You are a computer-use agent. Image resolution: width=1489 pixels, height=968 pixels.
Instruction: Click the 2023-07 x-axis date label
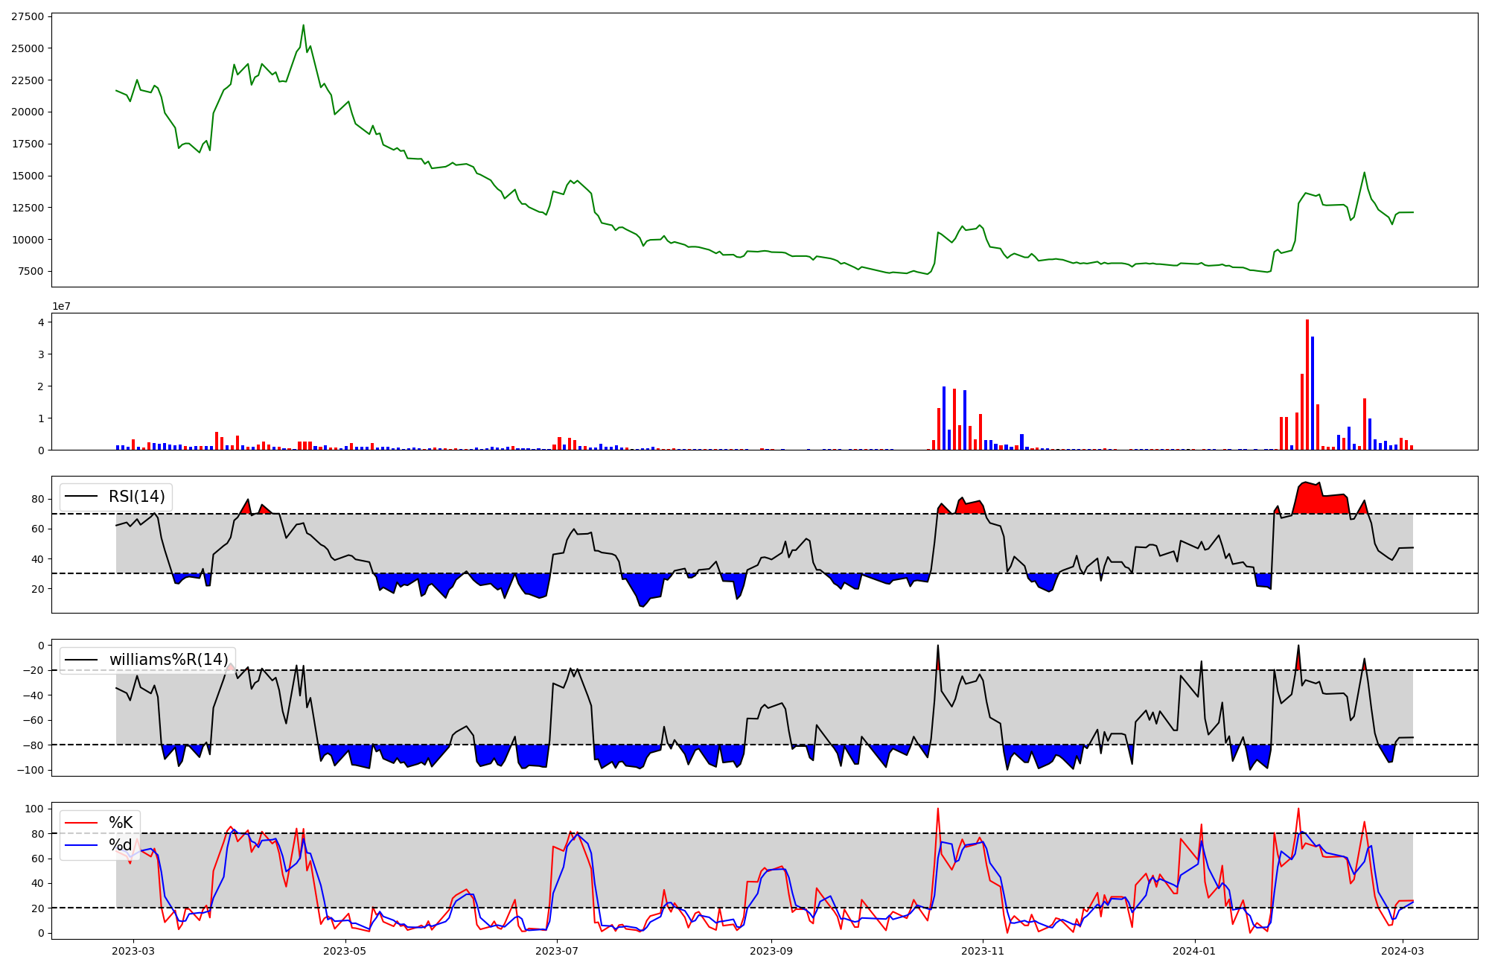558,951
